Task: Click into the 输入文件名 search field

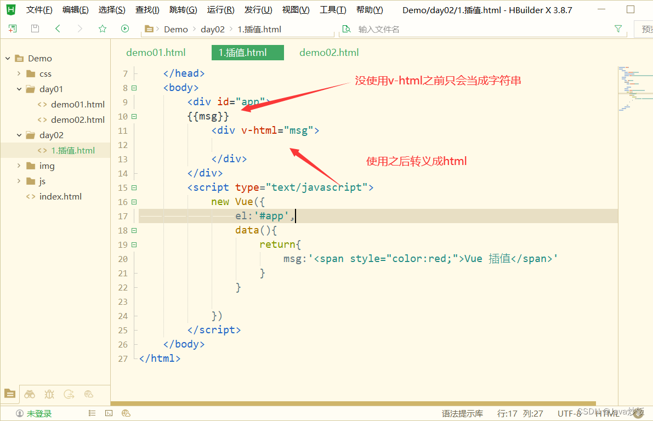Action: [483, 29]
